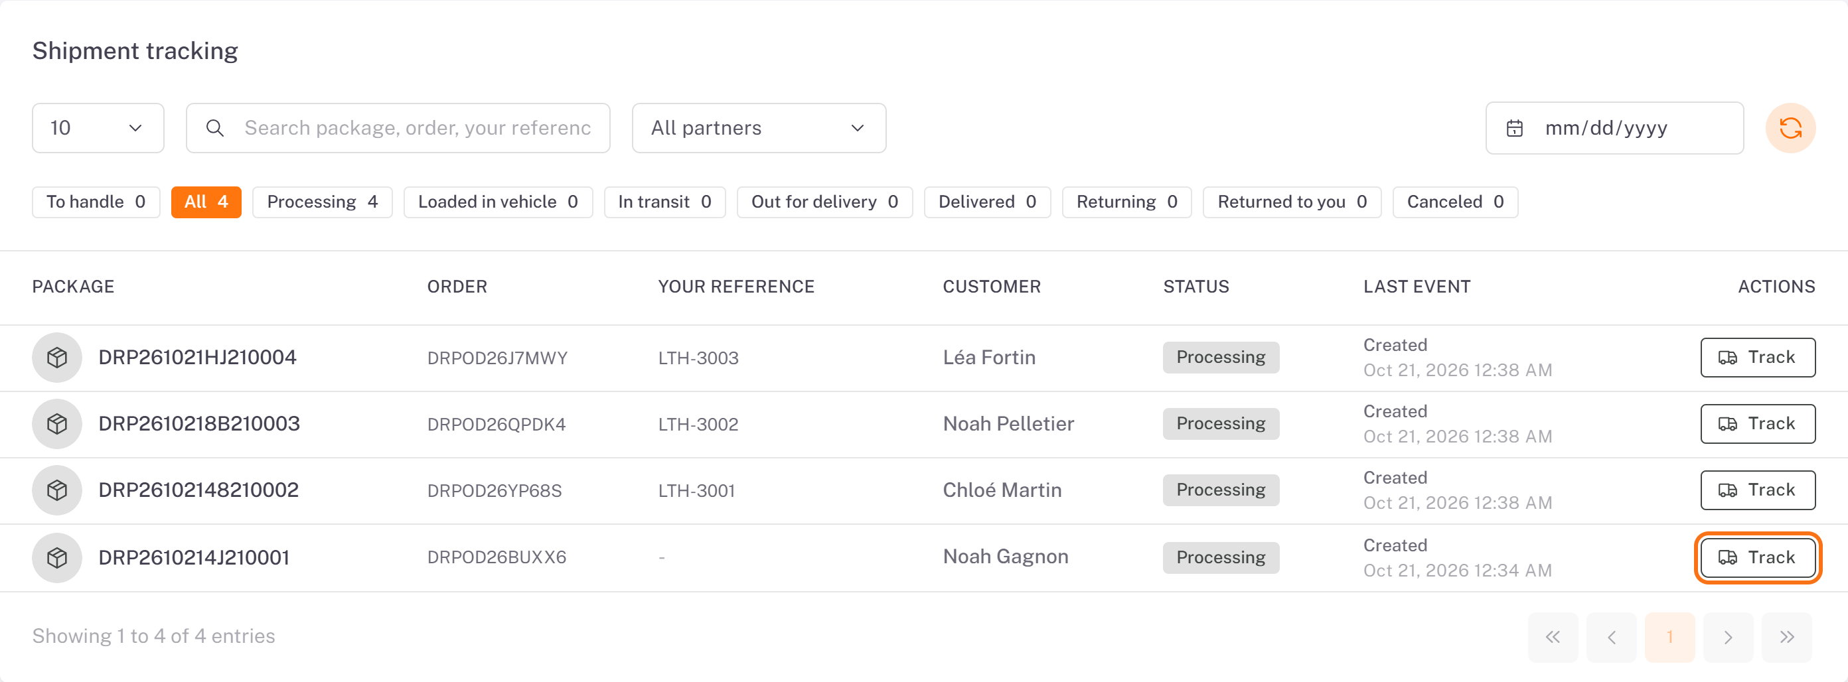
Task: Click order DRPOD26J7MWY
Action: click(497, 358)
